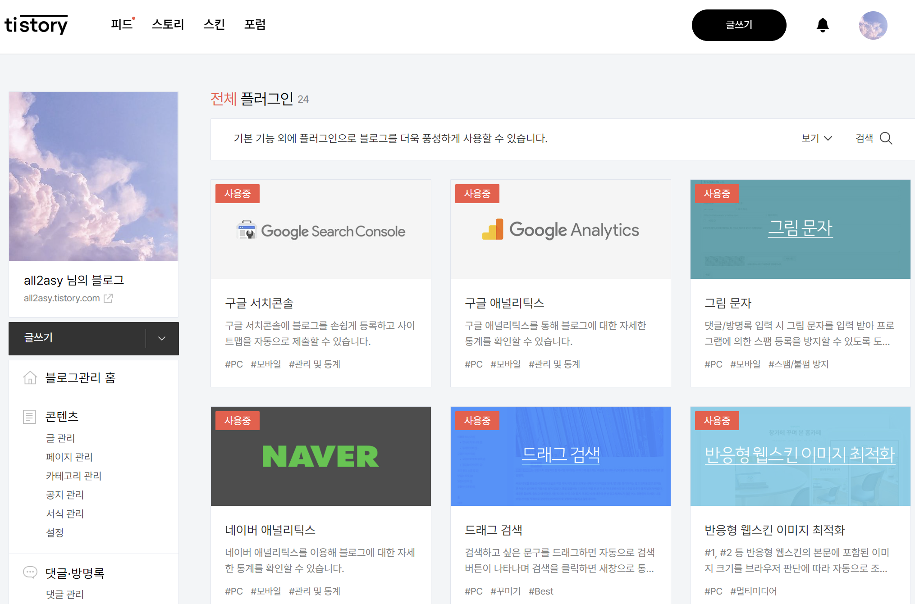This screenshot has width=915, height=604.
Task: Select the 구글 서치콘솔 title
Action: (259, 303)
